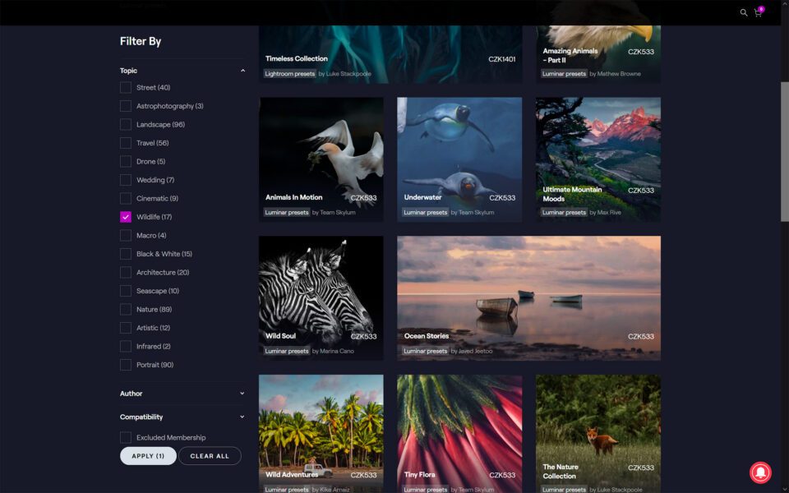Uncheck the Wildlife (17) checkbox
Image resolution: width=789 pixels, height=493 pixels.
[126, 217]
